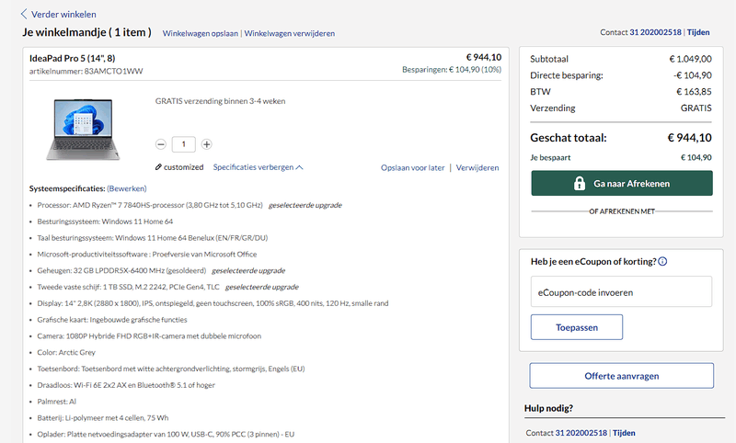The width and height of the screenshot is (736, 443).
Task: Click the customized pencil icon
Action: 158,167
